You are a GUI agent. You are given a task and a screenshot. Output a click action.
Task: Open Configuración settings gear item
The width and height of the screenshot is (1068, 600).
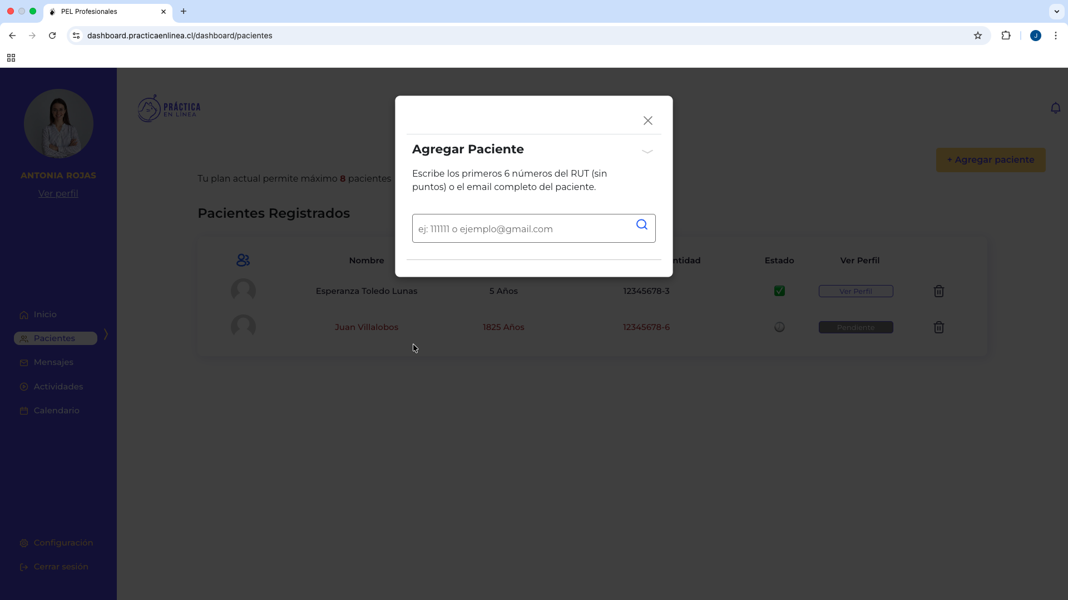coord(63,543)
